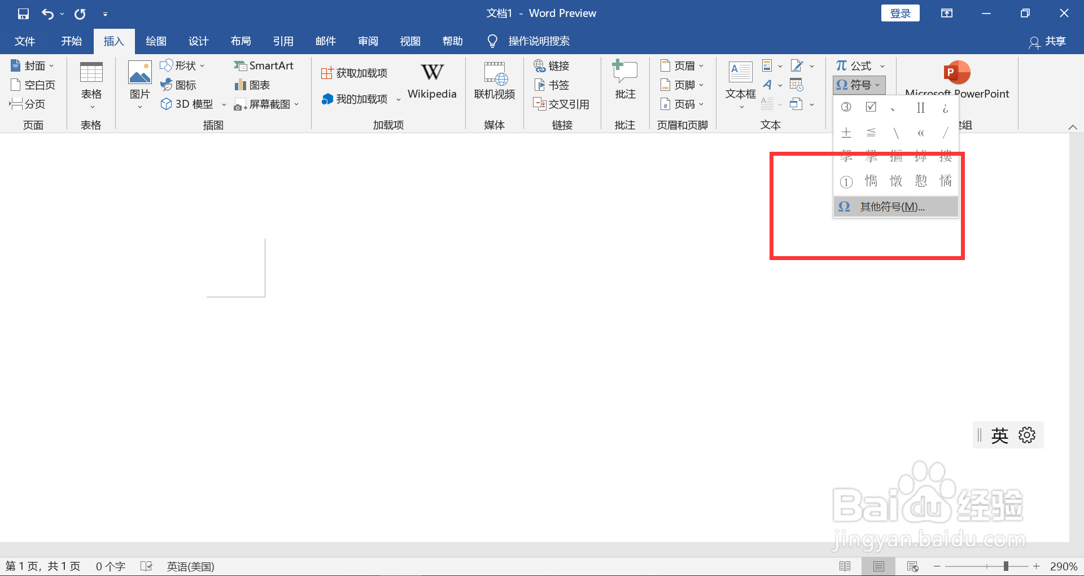Click the word count 0 个字
This screenshot has height=576, width=1084.
(110, 566)
